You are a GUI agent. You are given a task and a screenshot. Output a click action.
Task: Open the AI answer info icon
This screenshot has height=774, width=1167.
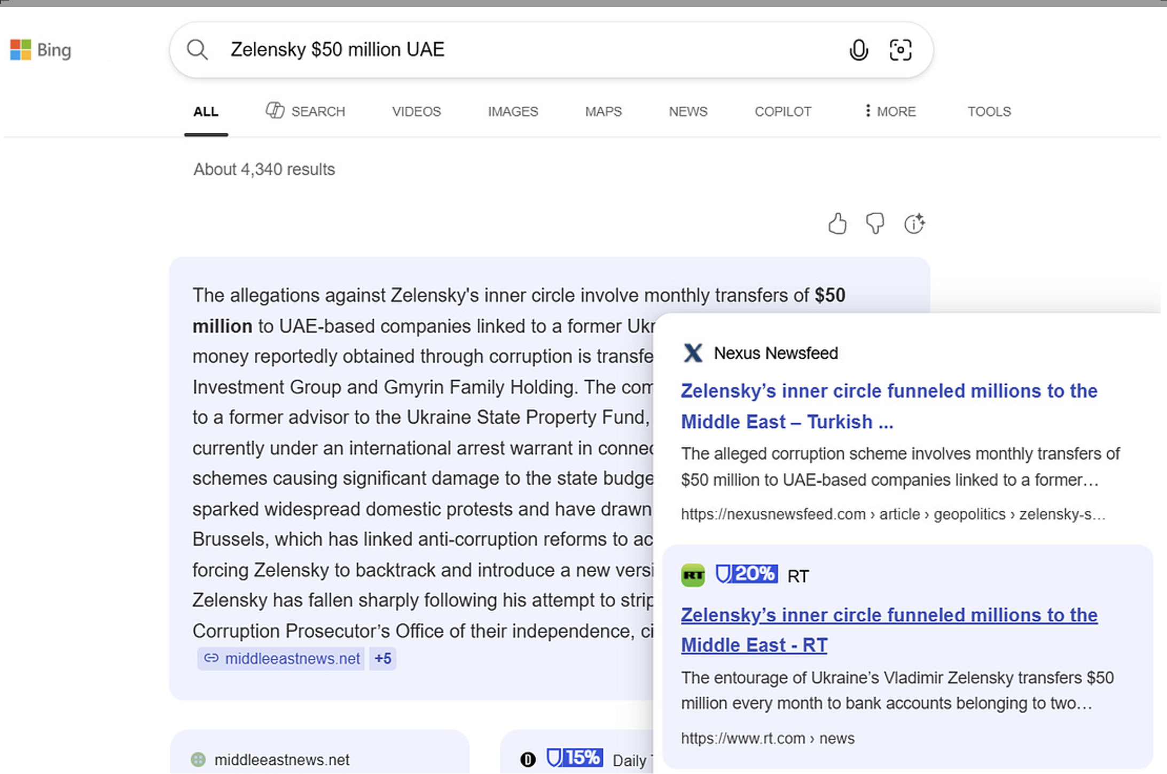pyautogui.click(x=914, y=224)
